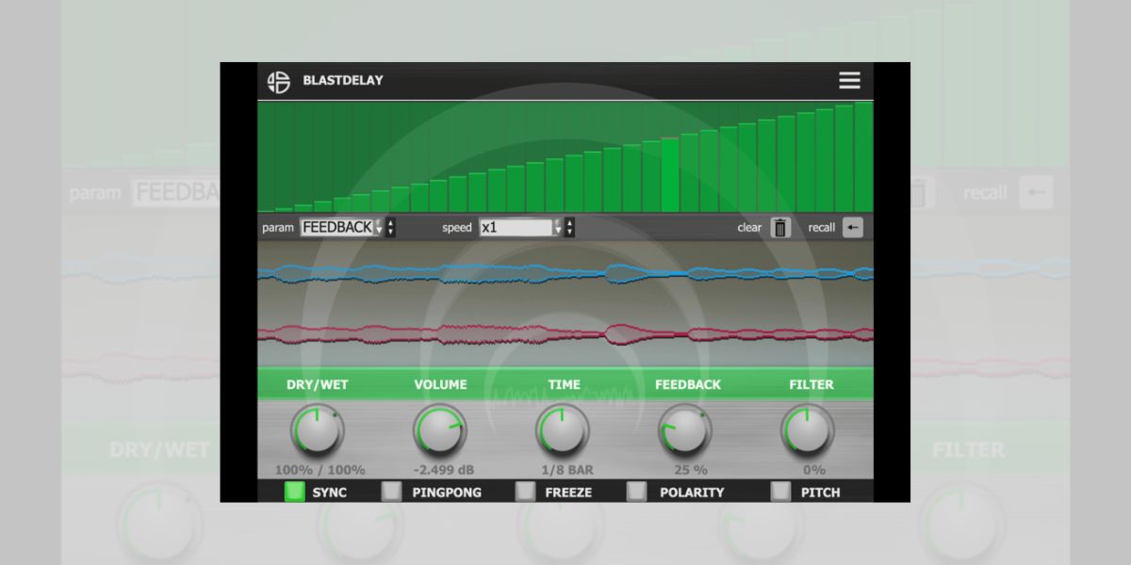The height and width of the screenshot is (565, 1131).
Task: Click the "param" label
Action: tap(278, 228)
